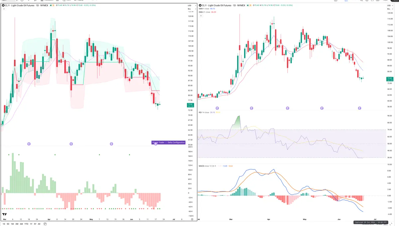Image resolution: width=399 pixels, height=226 pixels.
Task: Click the green market status dot, left chart
Action: [x=51, y=6]
